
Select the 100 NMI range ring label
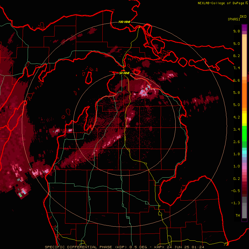pyautogui.click(x=124, y=22)
